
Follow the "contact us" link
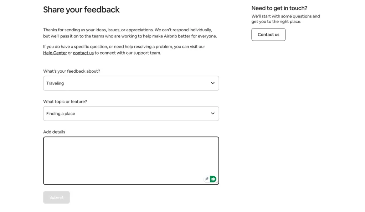(x=83, y=53)
